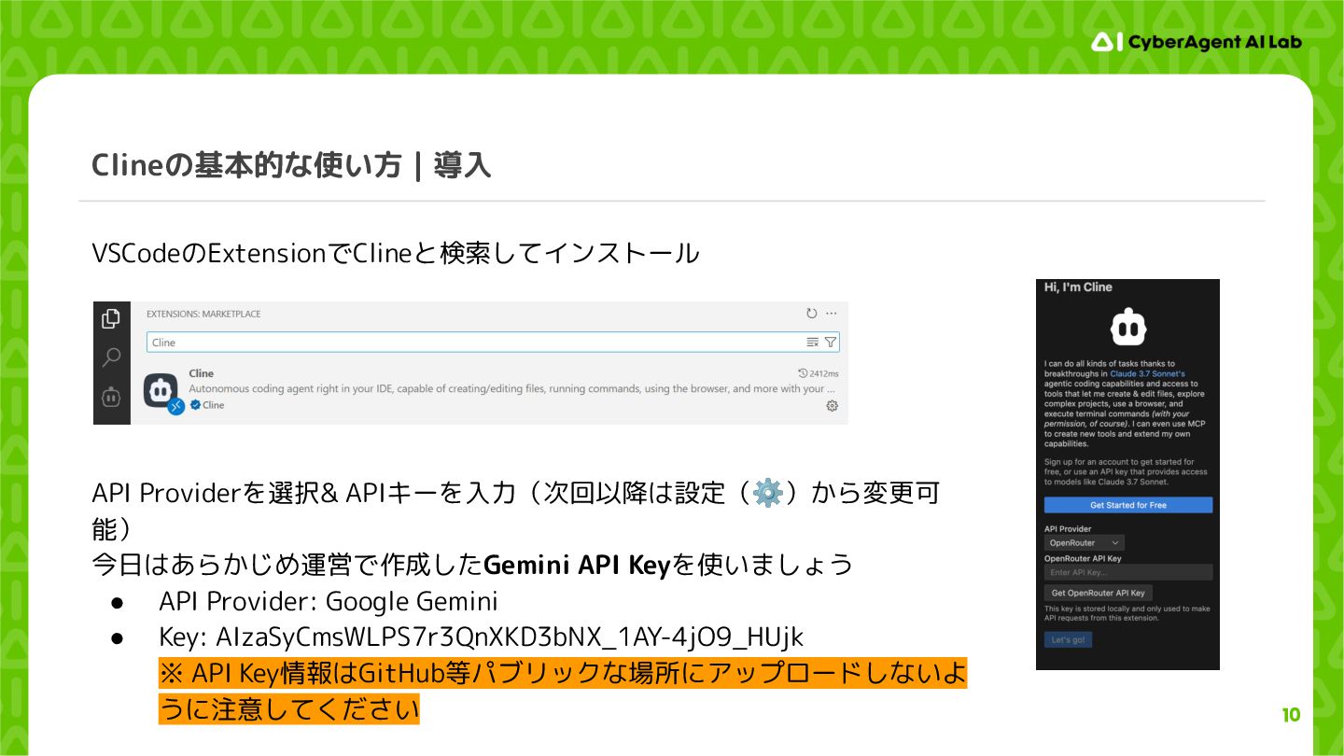Click the CyberAgent AI Lab logo
The width and height of the screenshot is (1344, 756).
1197,42
